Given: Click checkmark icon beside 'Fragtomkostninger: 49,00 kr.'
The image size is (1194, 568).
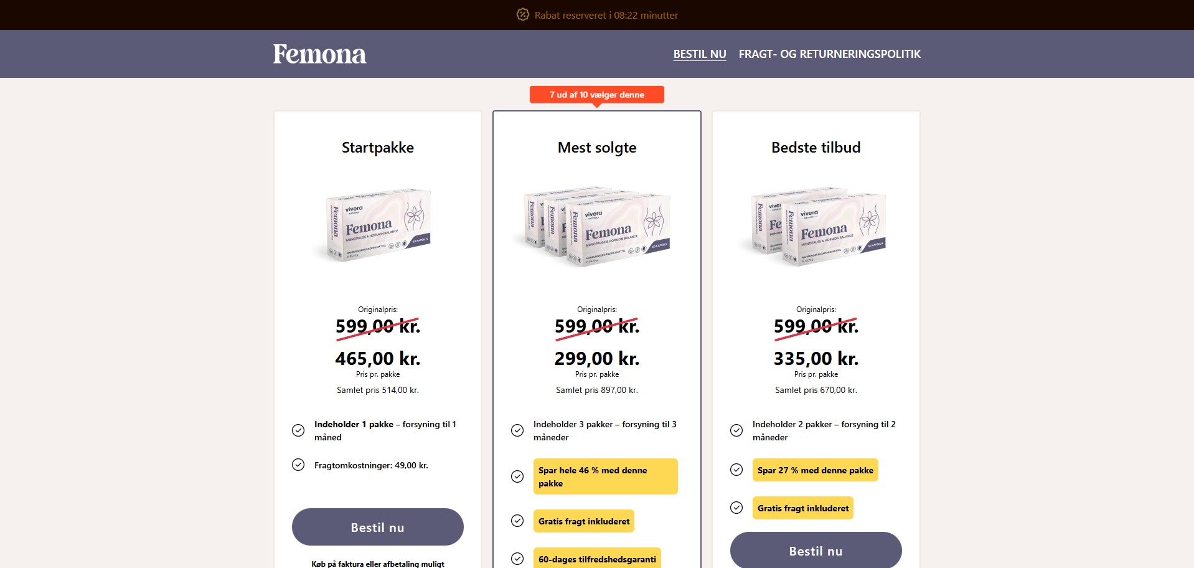Looking at the screenshot, I should point(298,465).
